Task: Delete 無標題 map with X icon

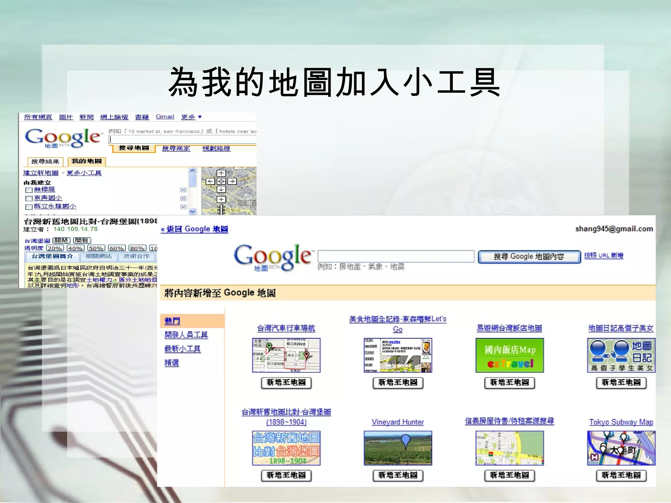Action: tap(183, 190)
